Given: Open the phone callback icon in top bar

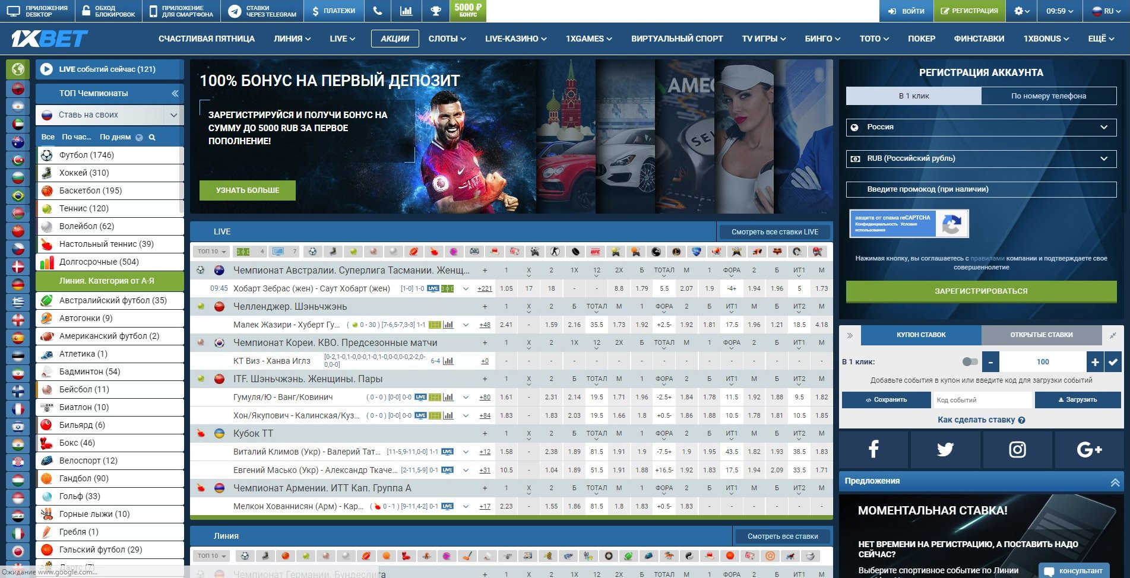Looking at the screenshot, I should [x=377, y=11].
